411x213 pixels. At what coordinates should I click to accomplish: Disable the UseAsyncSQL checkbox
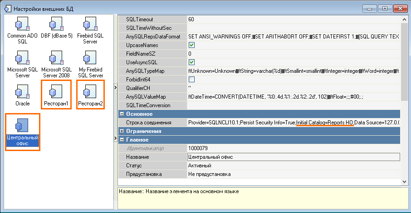pyautogui.click(x=191, y=62)
